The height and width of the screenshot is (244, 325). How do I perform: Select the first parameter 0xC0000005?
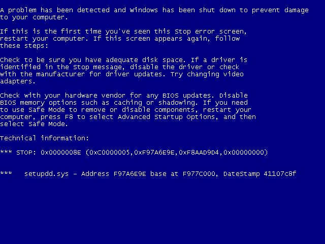[110, 152]
